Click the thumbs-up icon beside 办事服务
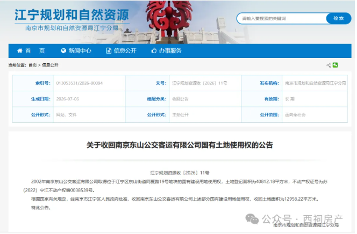Screen dimensions: 357x234 [154, 50]
